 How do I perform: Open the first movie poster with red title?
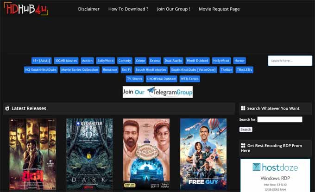pos(32,154)
